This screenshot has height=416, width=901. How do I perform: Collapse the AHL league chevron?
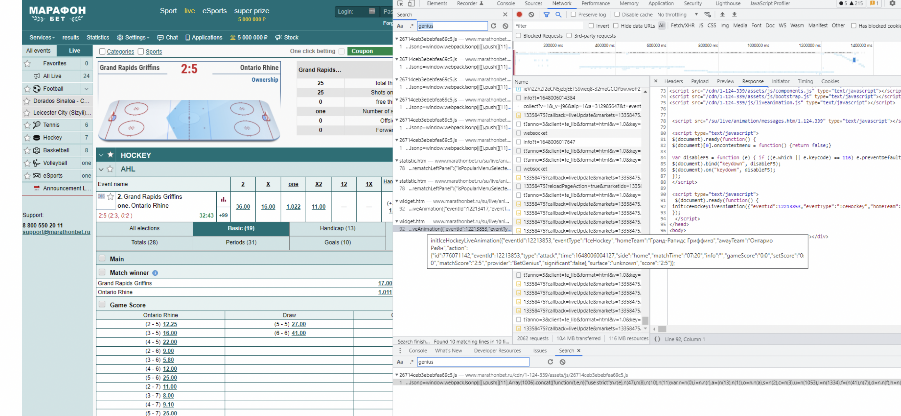(101, 169)
